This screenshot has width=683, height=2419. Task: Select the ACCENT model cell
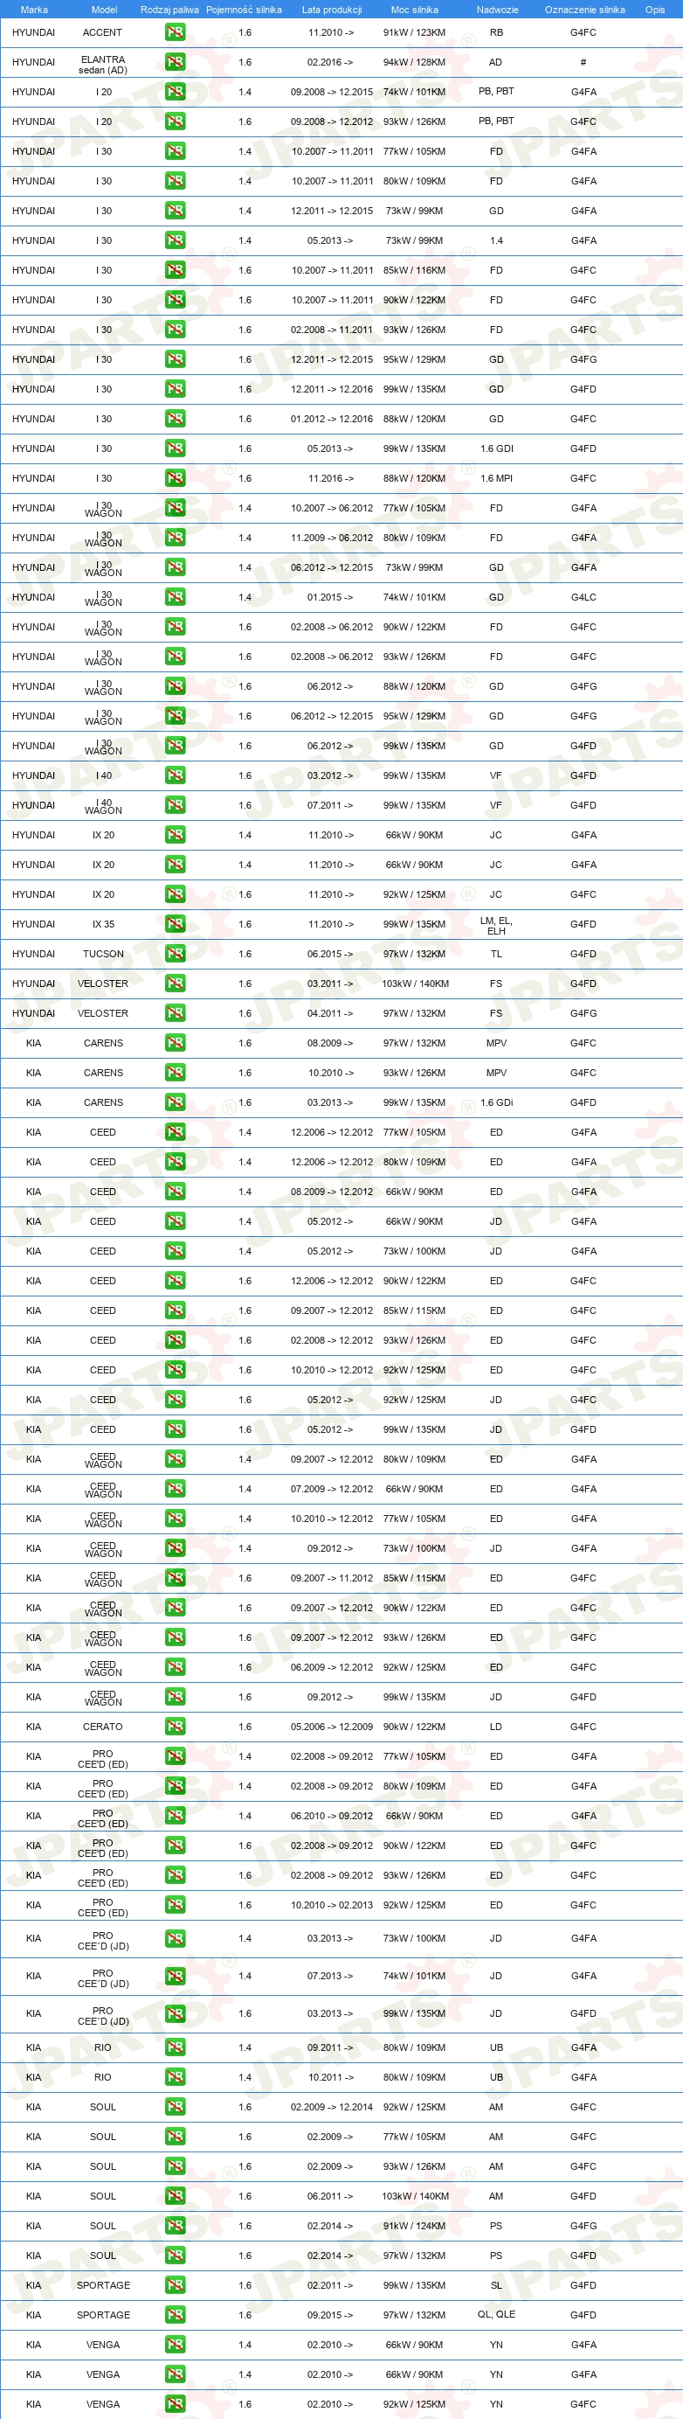coord(103,32)
